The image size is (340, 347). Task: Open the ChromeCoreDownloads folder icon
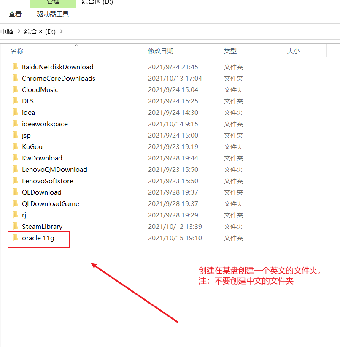[16, 78]
